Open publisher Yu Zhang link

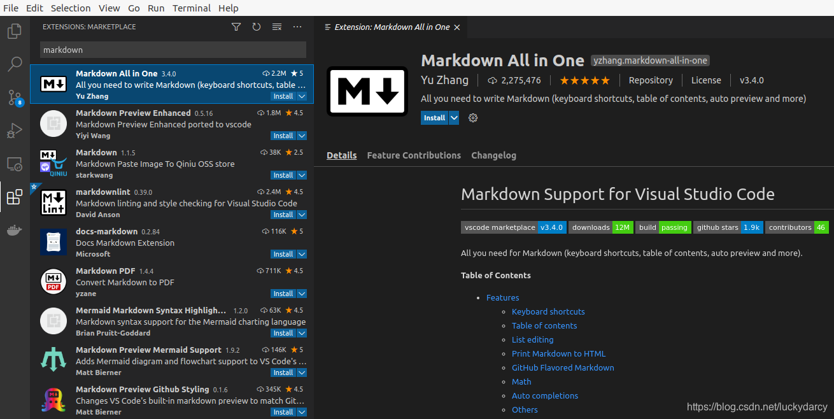(444, 80)
